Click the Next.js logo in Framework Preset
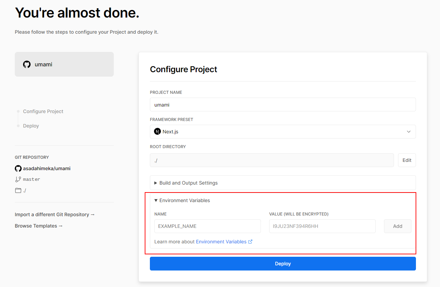Viewport: 440px width, 287px height. point(157,131)
